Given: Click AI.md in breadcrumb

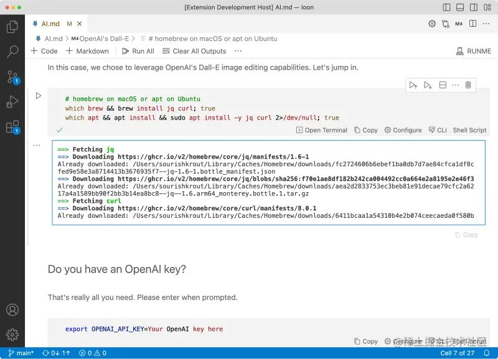Looking at the screenshot, I should (54, 39).
